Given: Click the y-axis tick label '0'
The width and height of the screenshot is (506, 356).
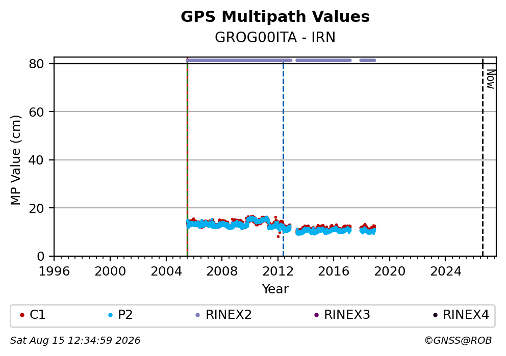Looking at the screenshot, I should click(x=40, y=257).
